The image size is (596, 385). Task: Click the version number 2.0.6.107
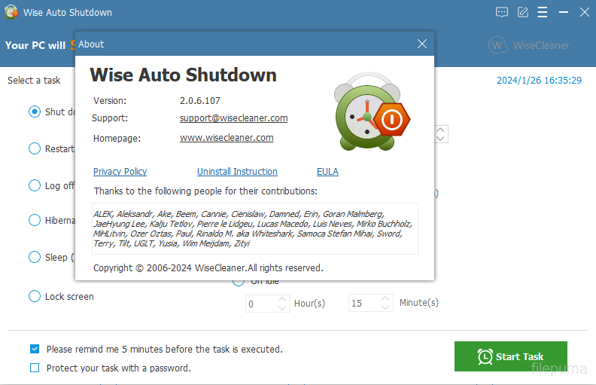(200, 101)
